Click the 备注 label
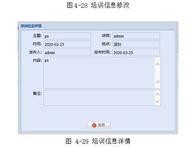This screenshot has width=193, height=148. (37, 93)
